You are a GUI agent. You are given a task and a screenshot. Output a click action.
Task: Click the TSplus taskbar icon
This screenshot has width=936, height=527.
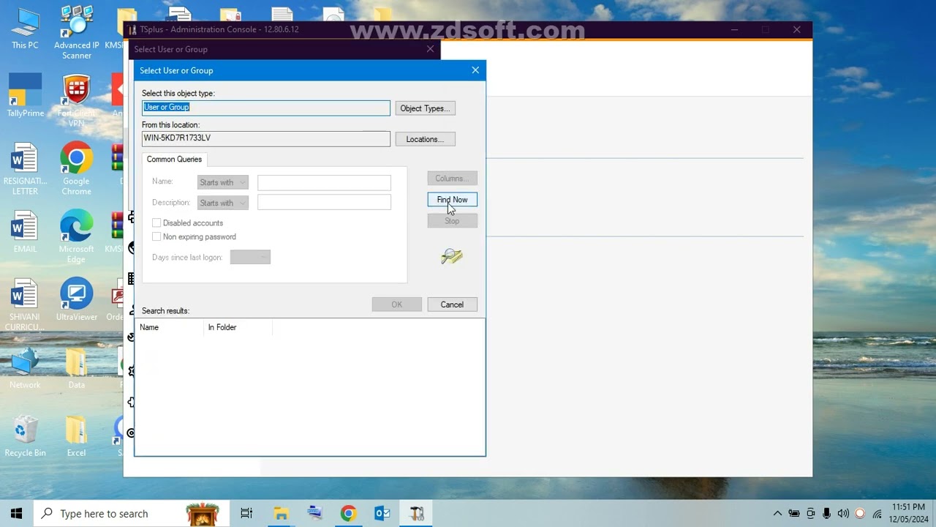[416, 513]
